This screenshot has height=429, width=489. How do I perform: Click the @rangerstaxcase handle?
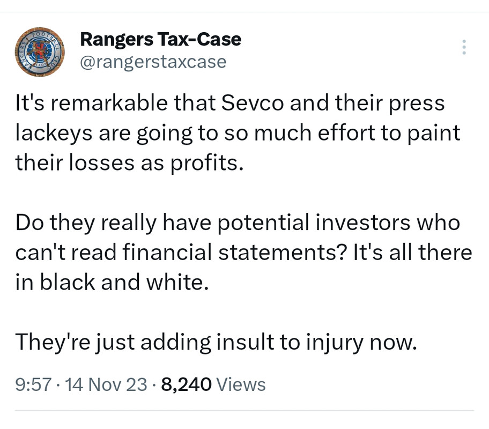[153, 62]
